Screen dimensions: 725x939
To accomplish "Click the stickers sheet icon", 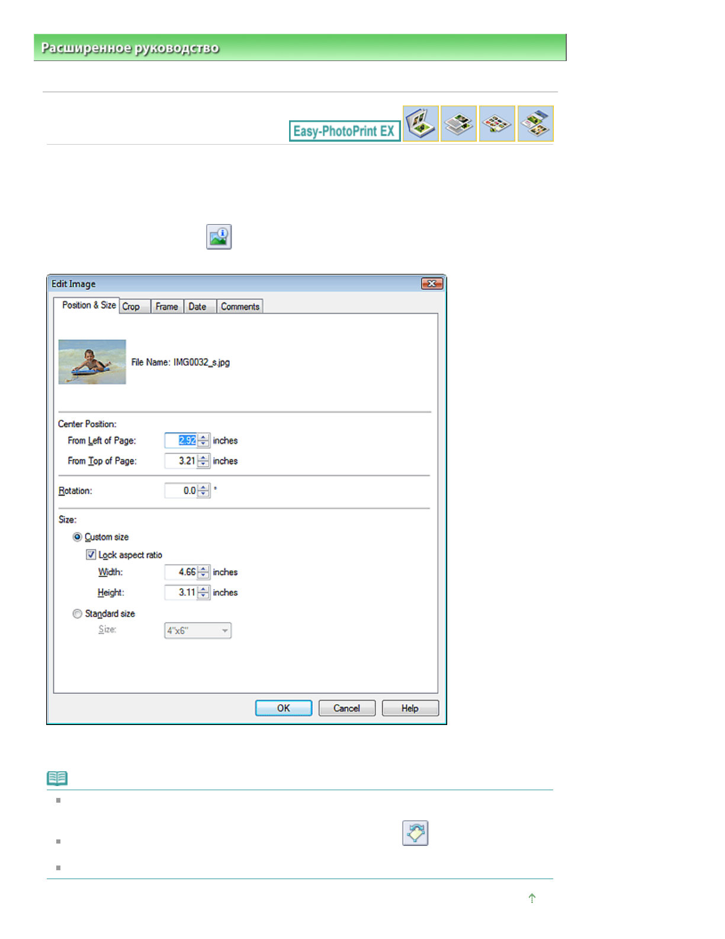I will [x=497, y=123].
